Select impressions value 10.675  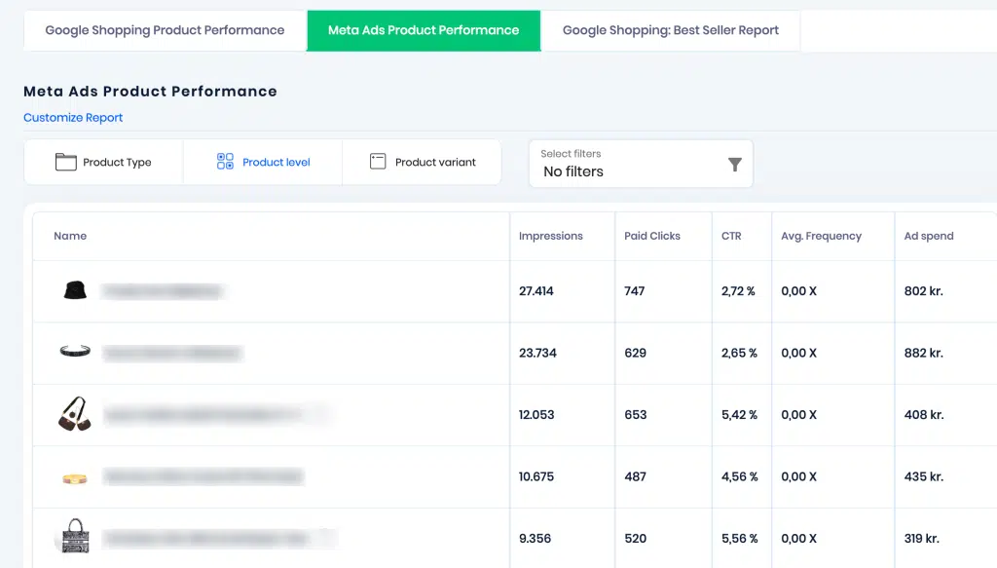pos(536,476)
